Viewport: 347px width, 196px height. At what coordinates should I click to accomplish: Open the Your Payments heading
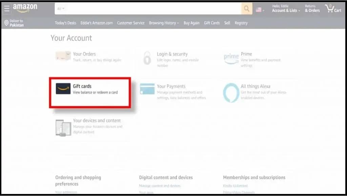coord(171,86)
